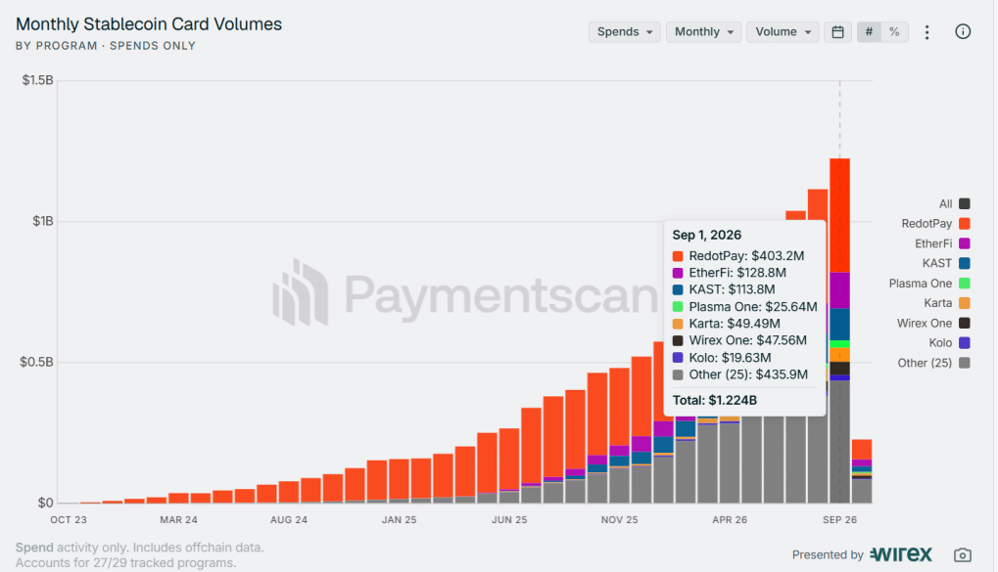Toggle the RedotPay legend swatch
Viewport: 998px width, 572px height.
[x=965, y=224]
